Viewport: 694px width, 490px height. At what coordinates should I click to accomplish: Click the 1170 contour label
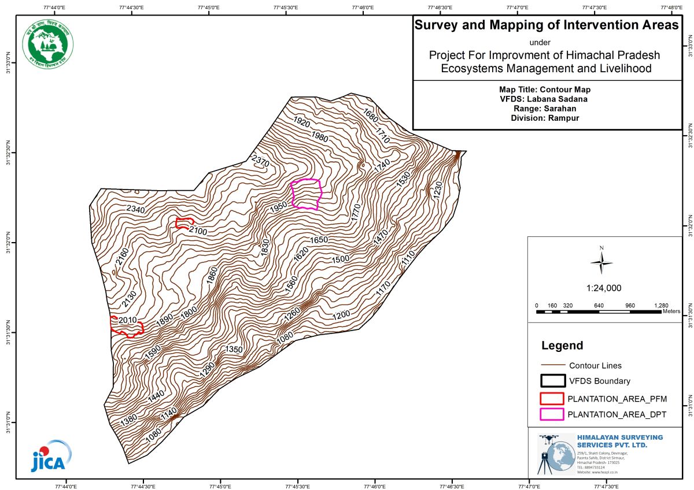point(383,288)
